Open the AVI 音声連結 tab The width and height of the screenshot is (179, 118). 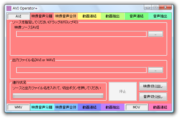[x=136, y=16]
